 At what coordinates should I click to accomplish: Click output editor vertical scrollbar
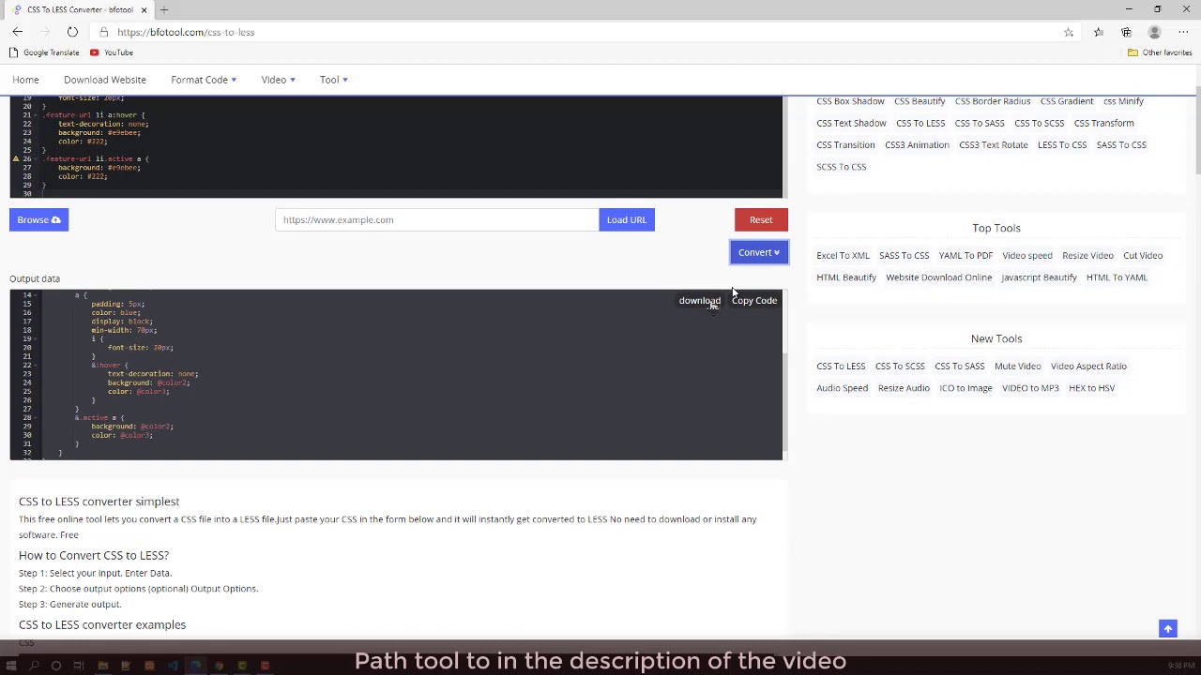click(x=785, y=401)
